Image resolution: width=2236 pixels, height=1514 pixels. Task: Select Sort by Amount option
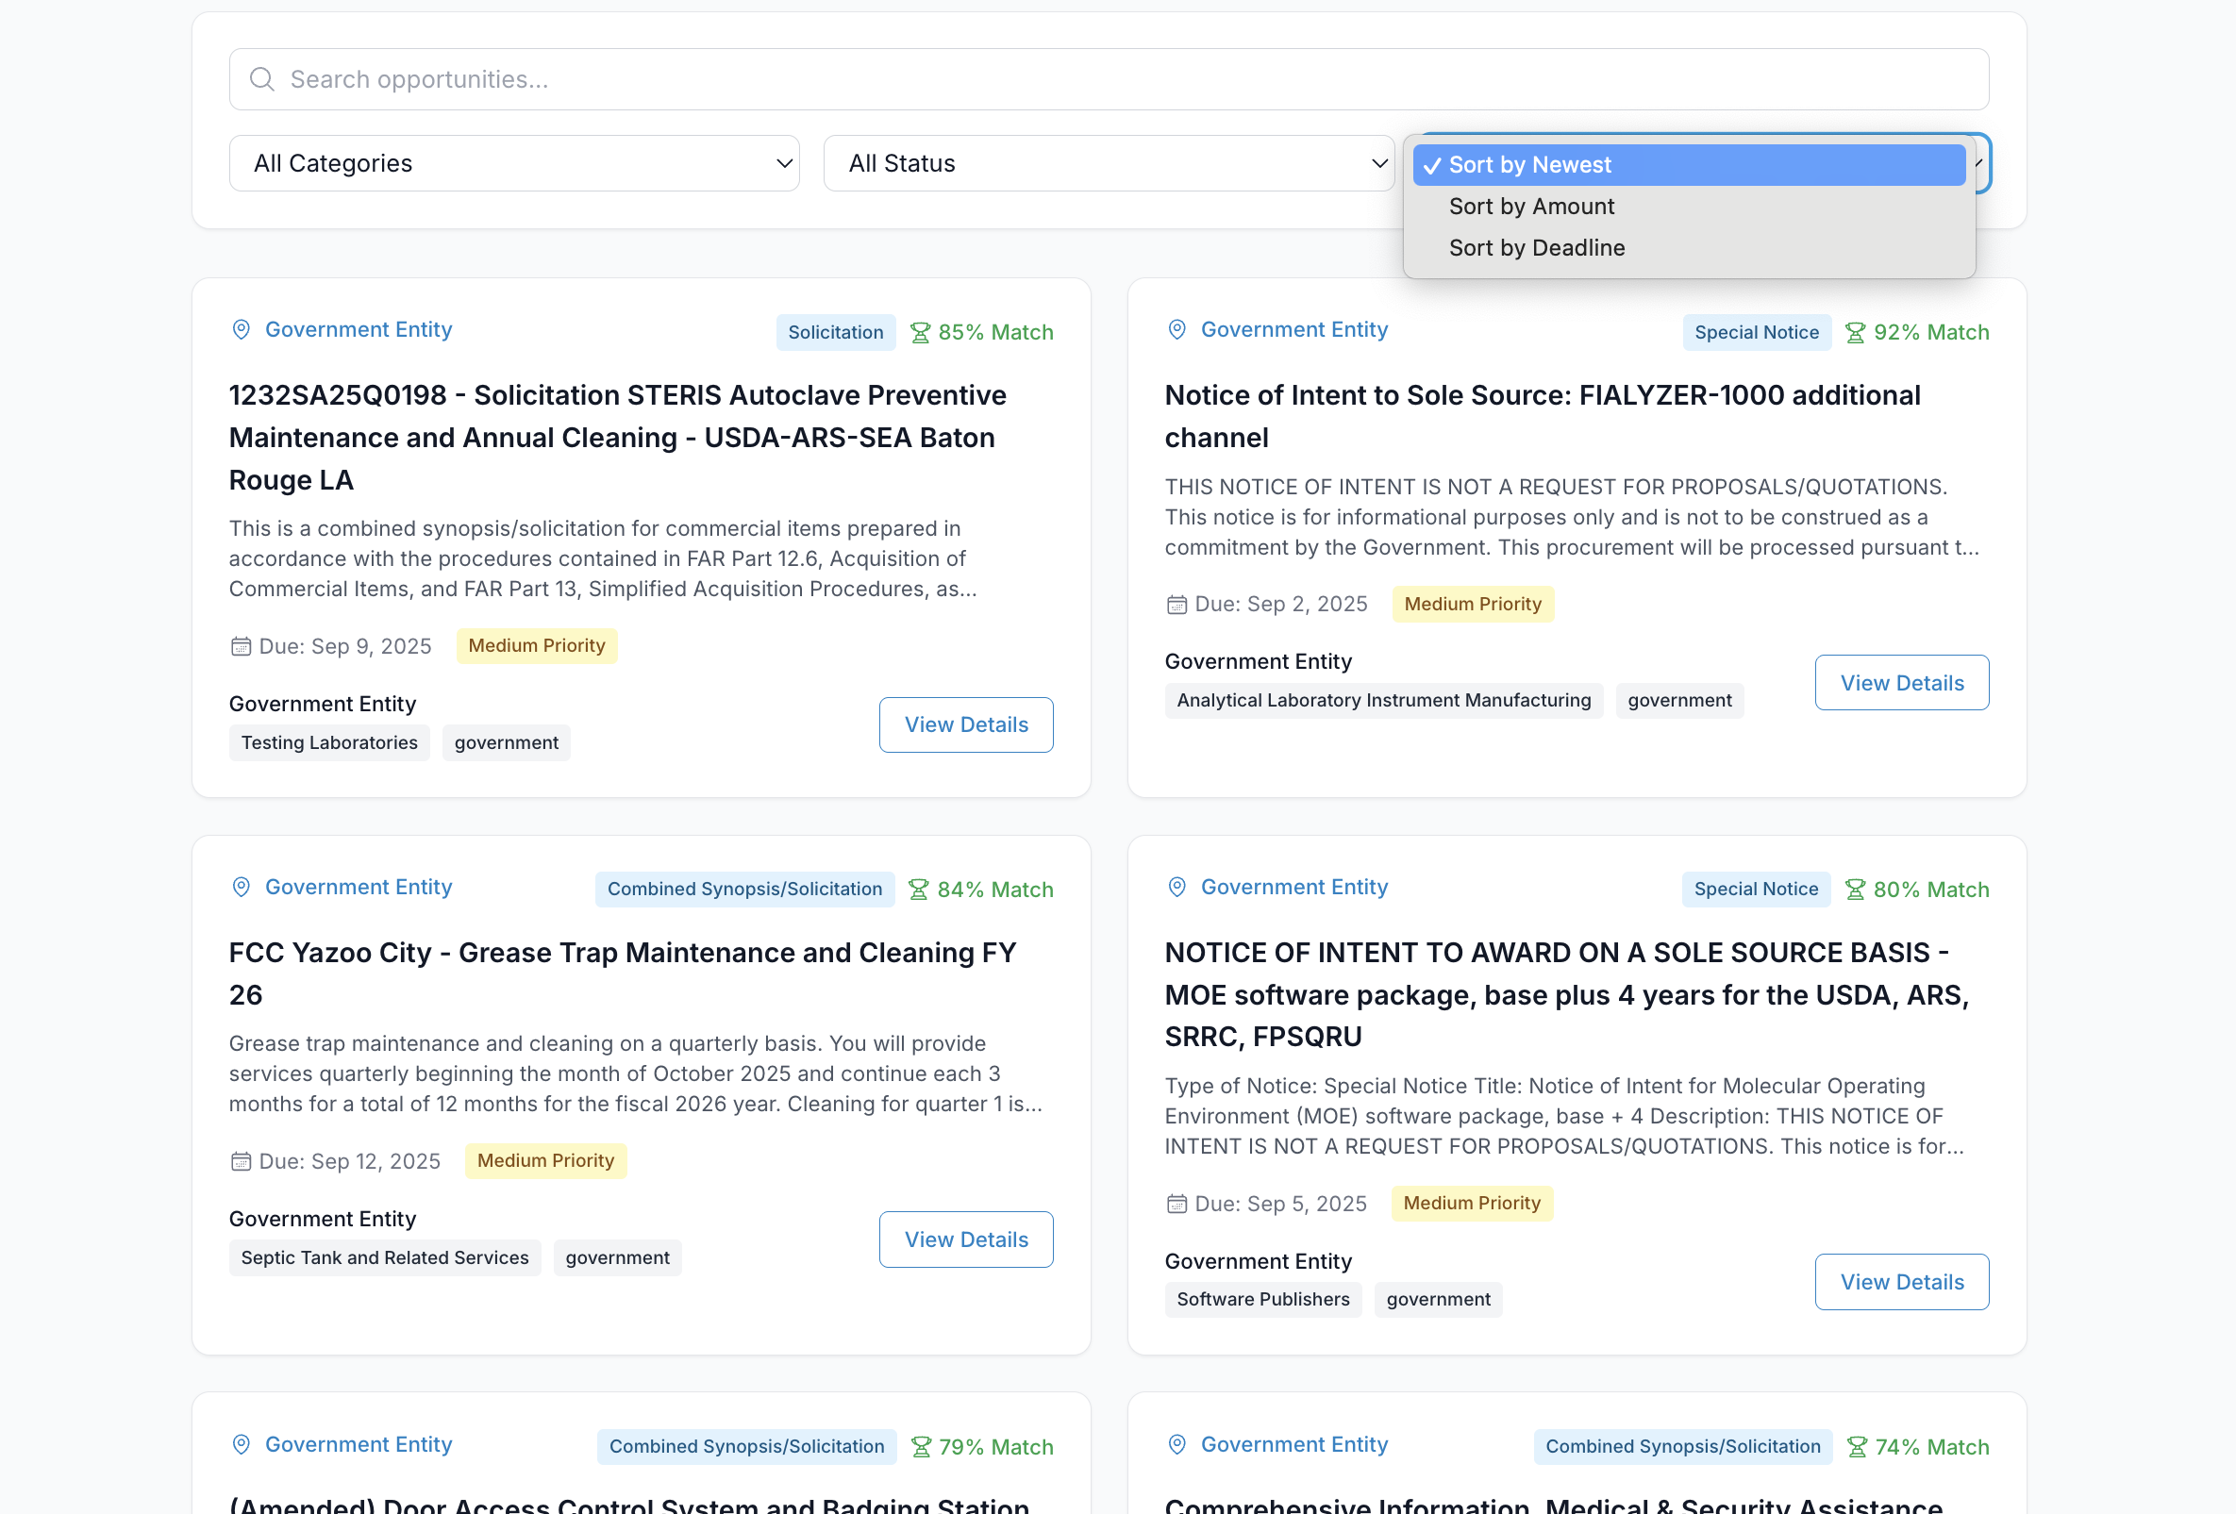[1532, 206]
